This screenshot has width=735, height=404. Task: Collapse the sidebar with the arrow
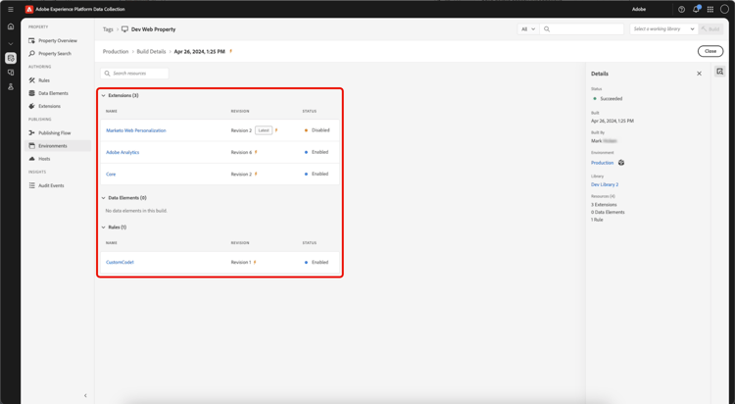point(85,395)
